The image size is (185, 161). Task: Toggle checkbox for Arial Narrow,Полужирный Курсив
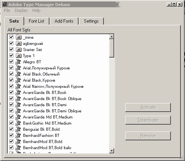11,86
